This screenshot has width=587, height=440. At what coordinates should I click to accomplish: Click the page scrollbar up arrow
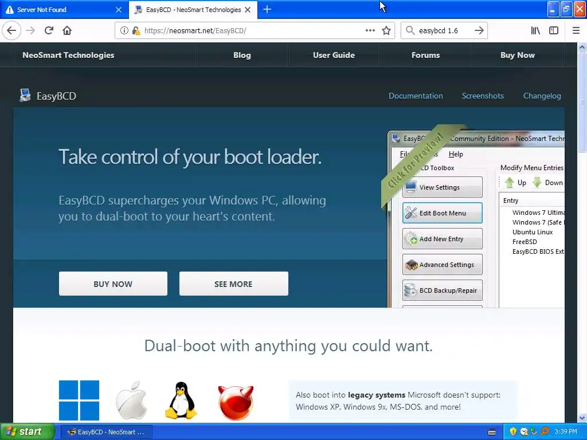tap(582, 47)
